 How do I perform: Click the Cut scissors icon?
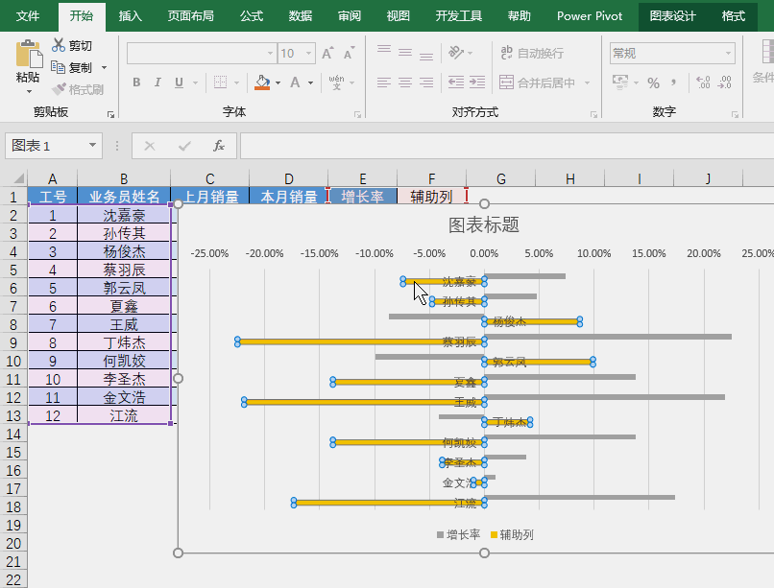point(59,45)
